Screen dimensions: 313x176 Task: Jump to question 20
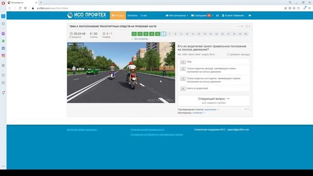[246, 34]
